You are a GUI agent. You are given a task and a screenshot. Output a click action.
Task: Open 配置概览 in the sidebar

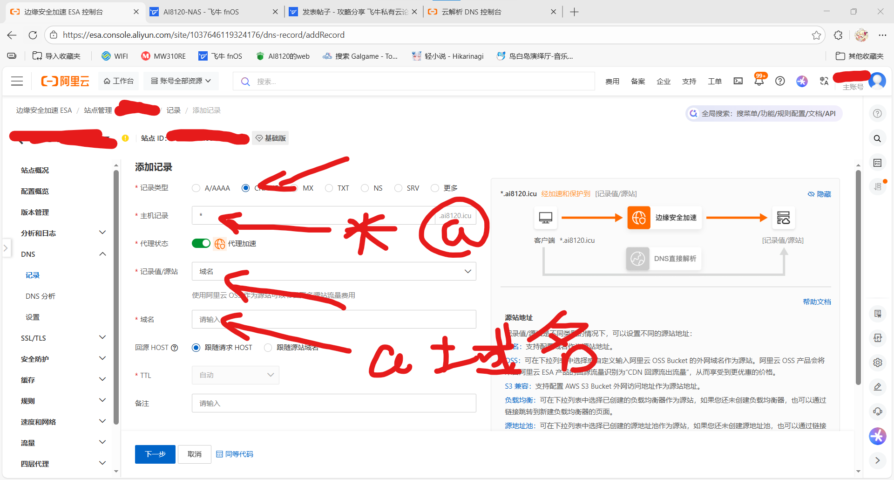pyautogui.click(x=35, y=191)
